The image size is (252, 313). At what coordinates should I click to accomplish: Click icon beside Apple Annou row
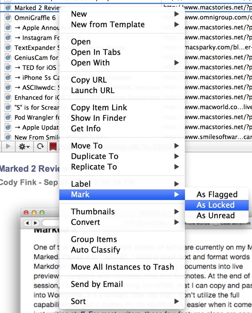tap(8, 28)
